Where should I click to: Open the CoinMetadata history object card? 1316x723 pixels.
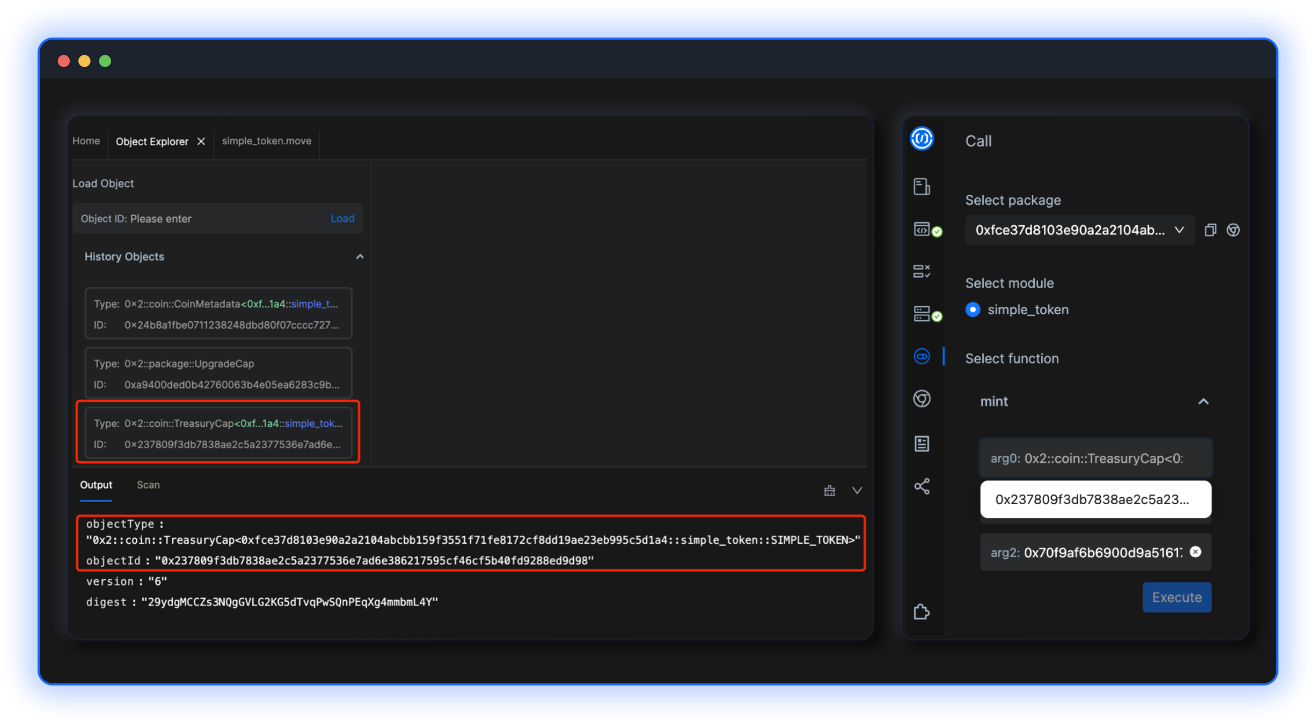click(218, 314)
